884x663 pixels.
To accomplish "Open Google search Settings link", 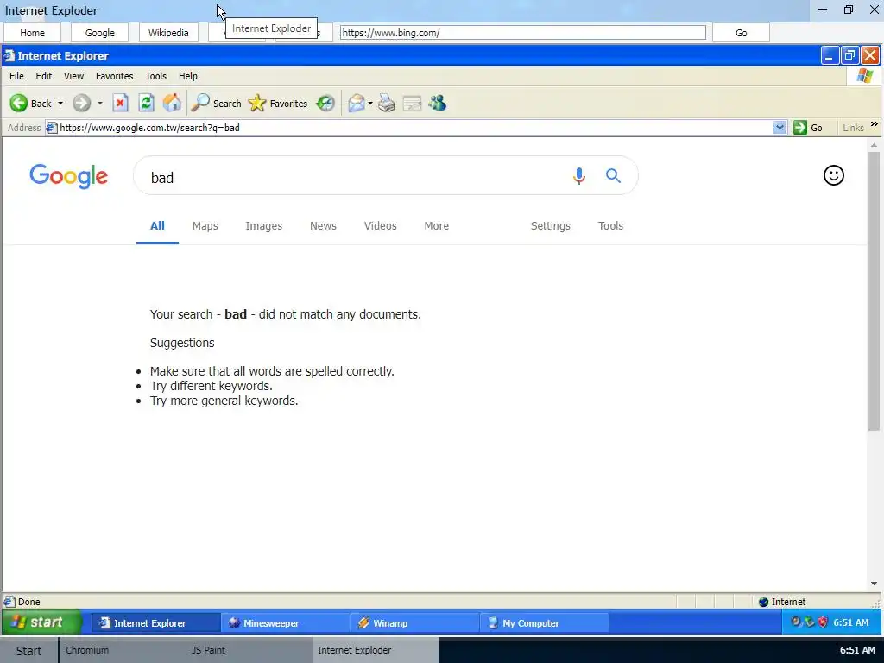I will (x=550, y=225).
